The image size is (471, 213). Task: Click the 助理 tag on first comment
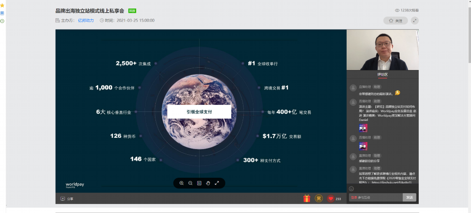[377, 87]
